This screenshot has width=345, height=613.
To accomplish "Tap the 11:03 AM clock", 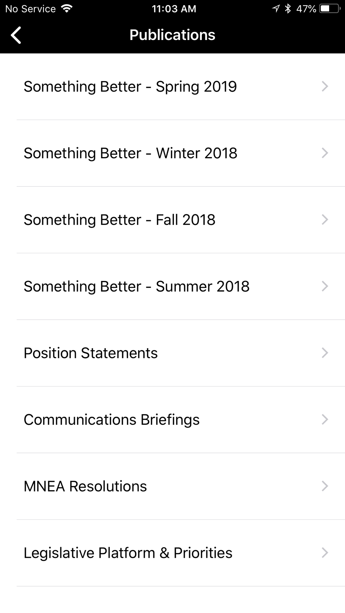I will 174,9.
